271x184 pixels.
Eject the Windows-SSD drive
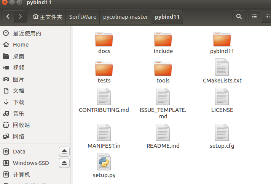(x=64, y=163)
